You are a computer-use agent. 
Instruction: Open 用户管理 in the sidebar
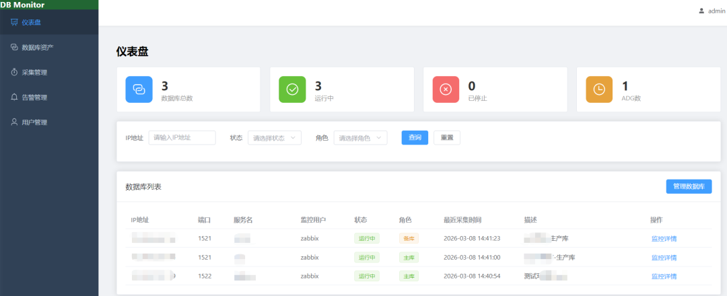tap(49, 122)
